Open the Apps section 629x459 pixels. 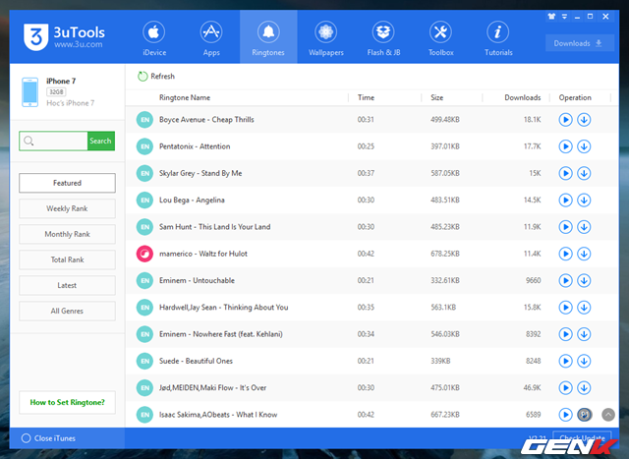click(x=211, y=38)
